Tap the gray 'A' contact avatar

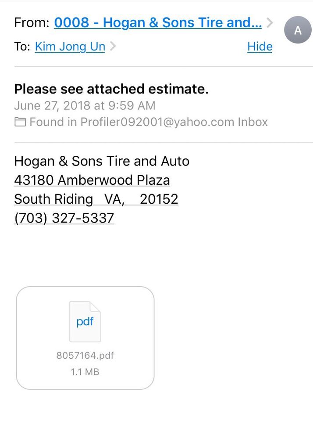[298, 31]
